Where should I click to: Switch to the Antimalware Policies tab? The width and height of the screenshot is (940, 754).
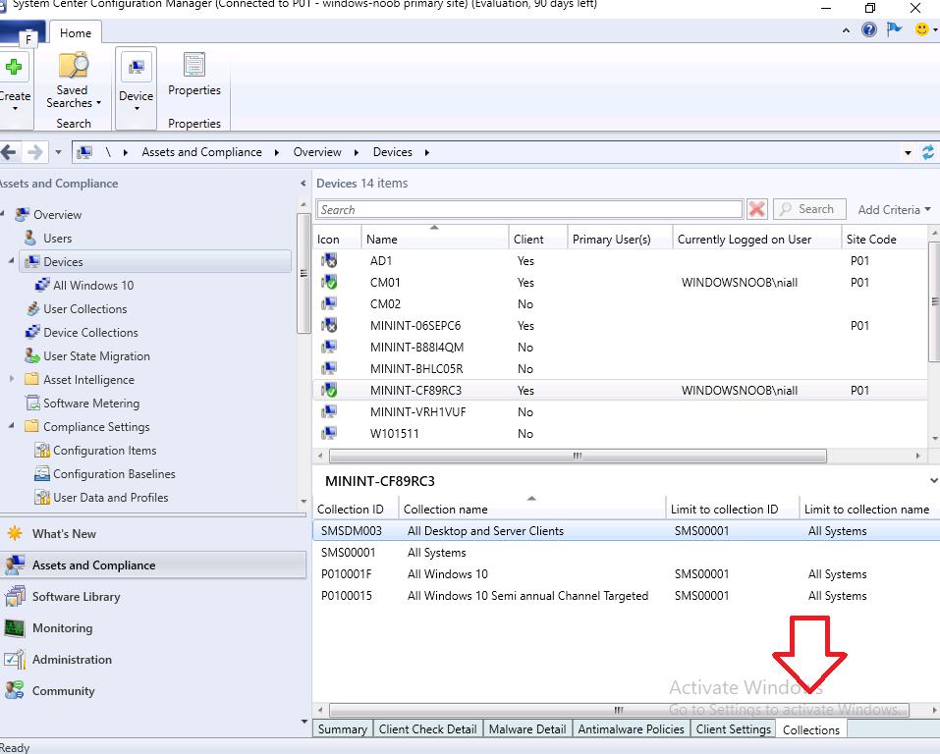point(631,728)
